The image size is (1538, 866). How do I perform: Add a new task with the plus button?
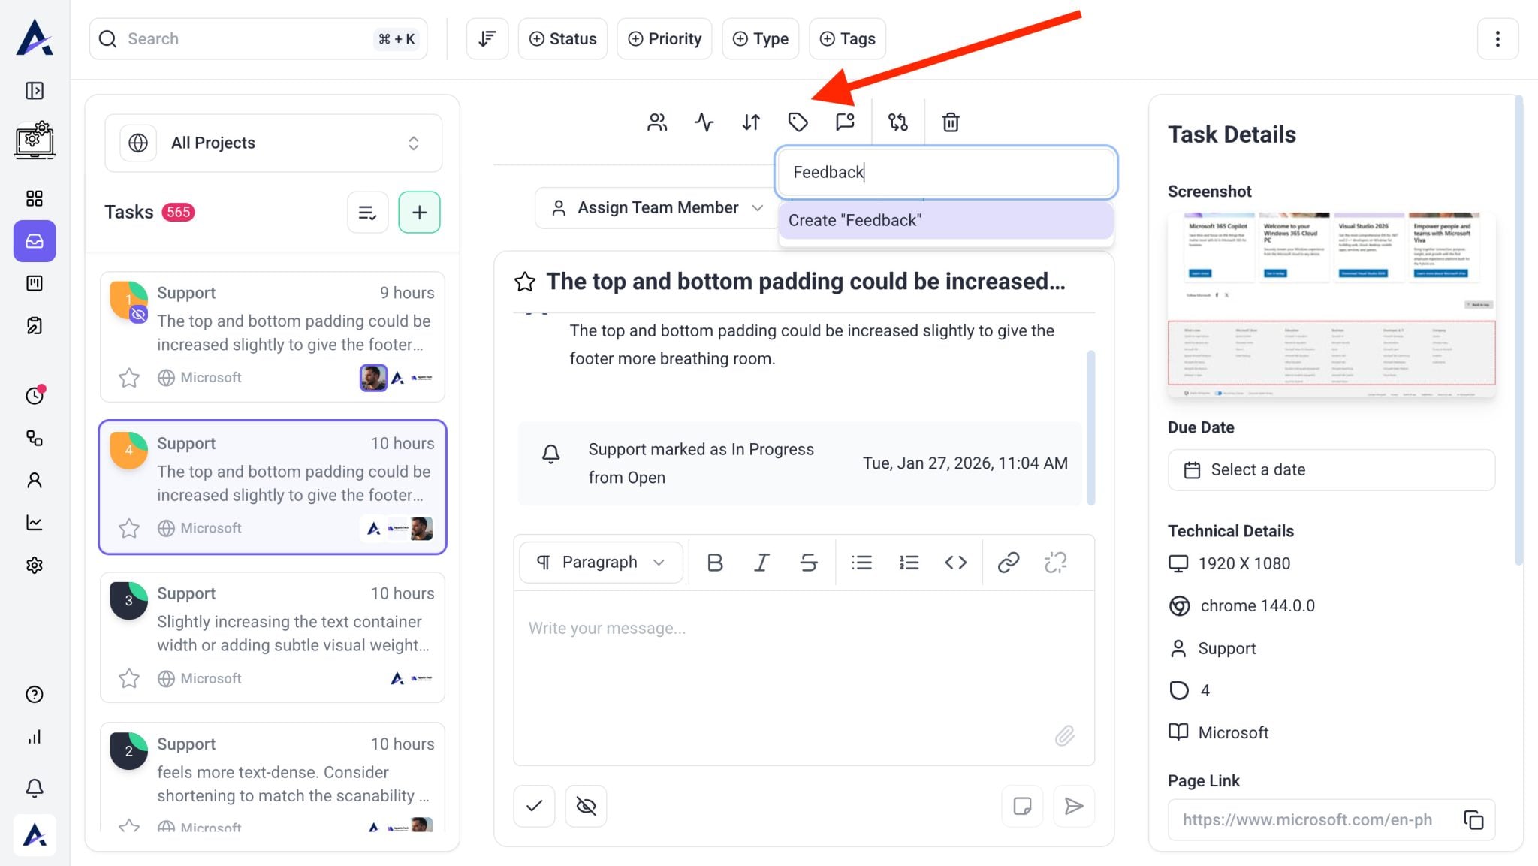tap(419, 213)
